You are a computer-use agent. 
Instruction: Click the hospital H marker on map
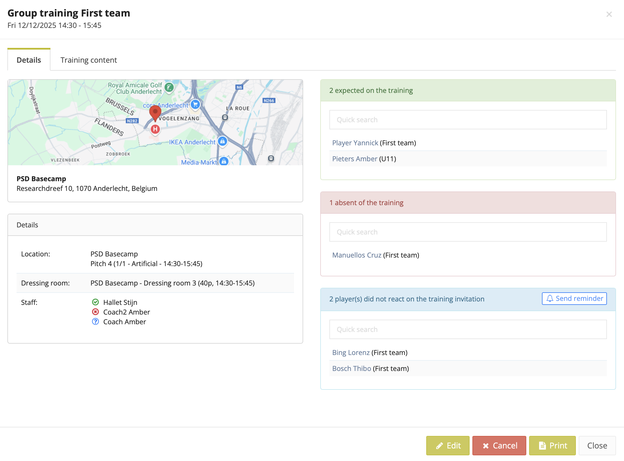coord(155,129)
